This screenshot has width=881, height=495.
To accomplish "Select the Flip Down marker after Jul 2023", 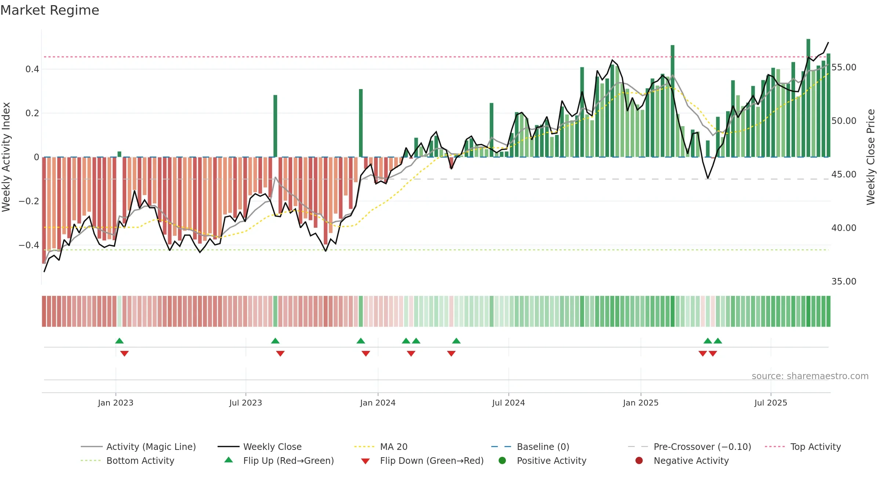I will (280, 353).
